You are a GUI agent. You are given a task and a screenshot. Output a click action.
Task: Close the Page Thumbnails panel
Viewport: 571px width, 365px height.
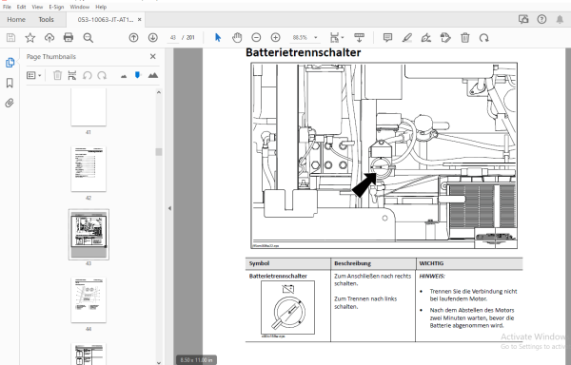(x=153, y=56)
